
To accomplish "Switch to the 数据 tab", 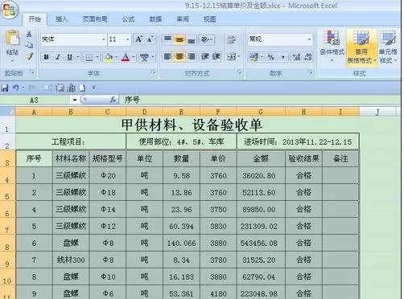I will click(x=155, y=19).
